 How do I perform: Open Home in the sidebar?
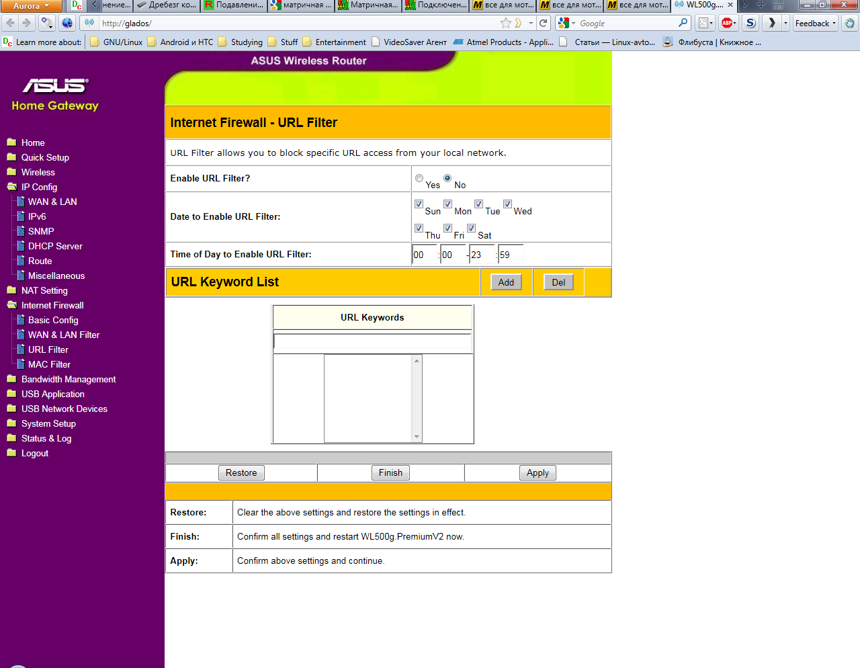33,142
